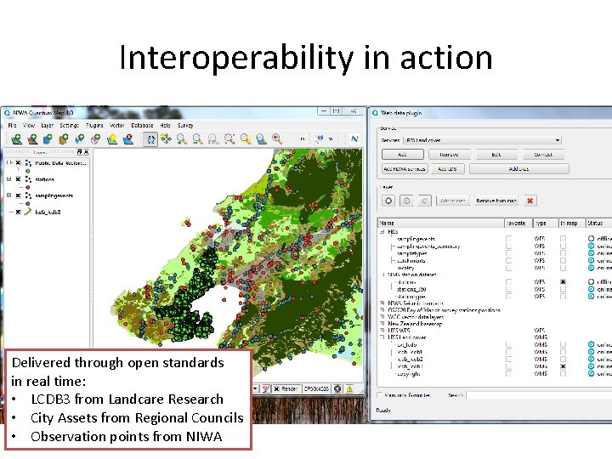
Task: Click the Search field in Web data plugin
Action: point(540,395)
